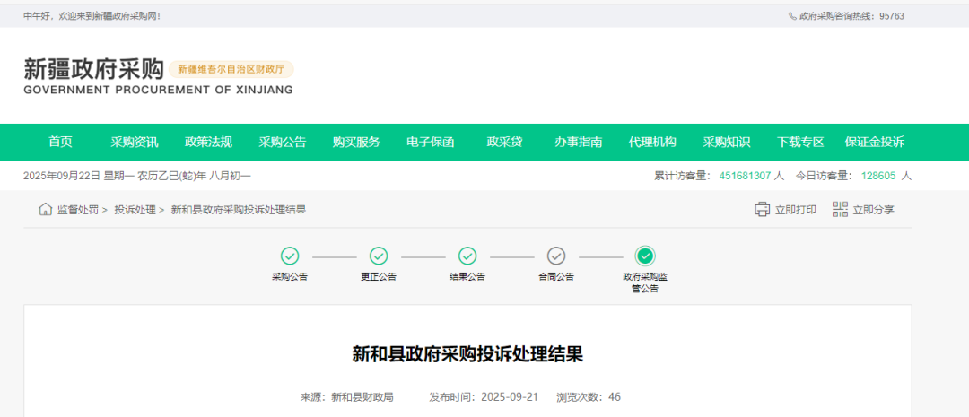This screenshot has width=969, height=417.
Task: Go to 政采贷 navigation item
Action: [x=504, y=142]
